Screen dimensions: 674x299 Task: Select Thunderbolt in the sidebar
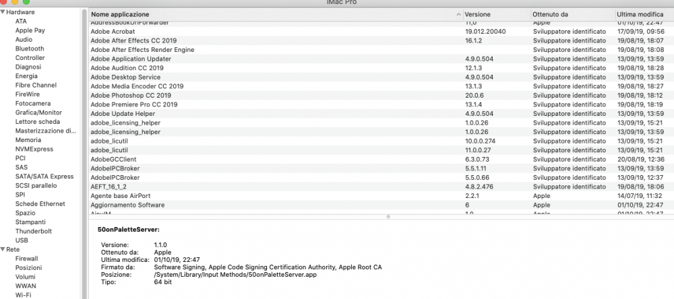[34, 231]
